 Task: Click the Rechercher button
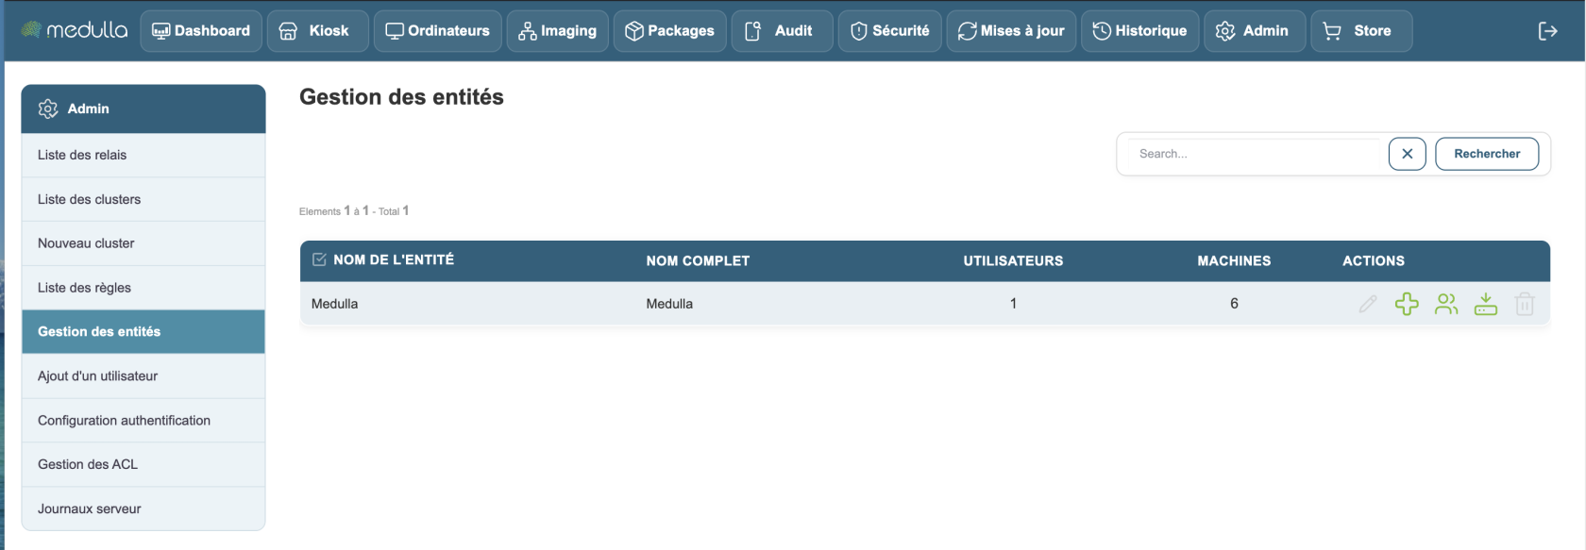coord(1487,154)
